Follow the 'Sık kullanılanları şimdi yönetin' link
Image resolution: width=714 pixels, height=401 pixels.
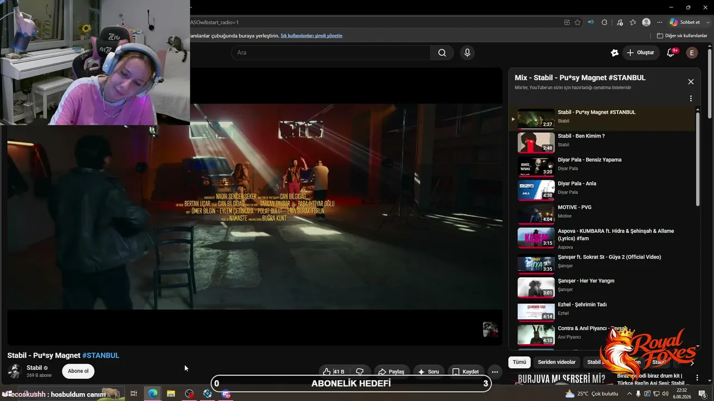pyautogui.click(x=311, y=36)
